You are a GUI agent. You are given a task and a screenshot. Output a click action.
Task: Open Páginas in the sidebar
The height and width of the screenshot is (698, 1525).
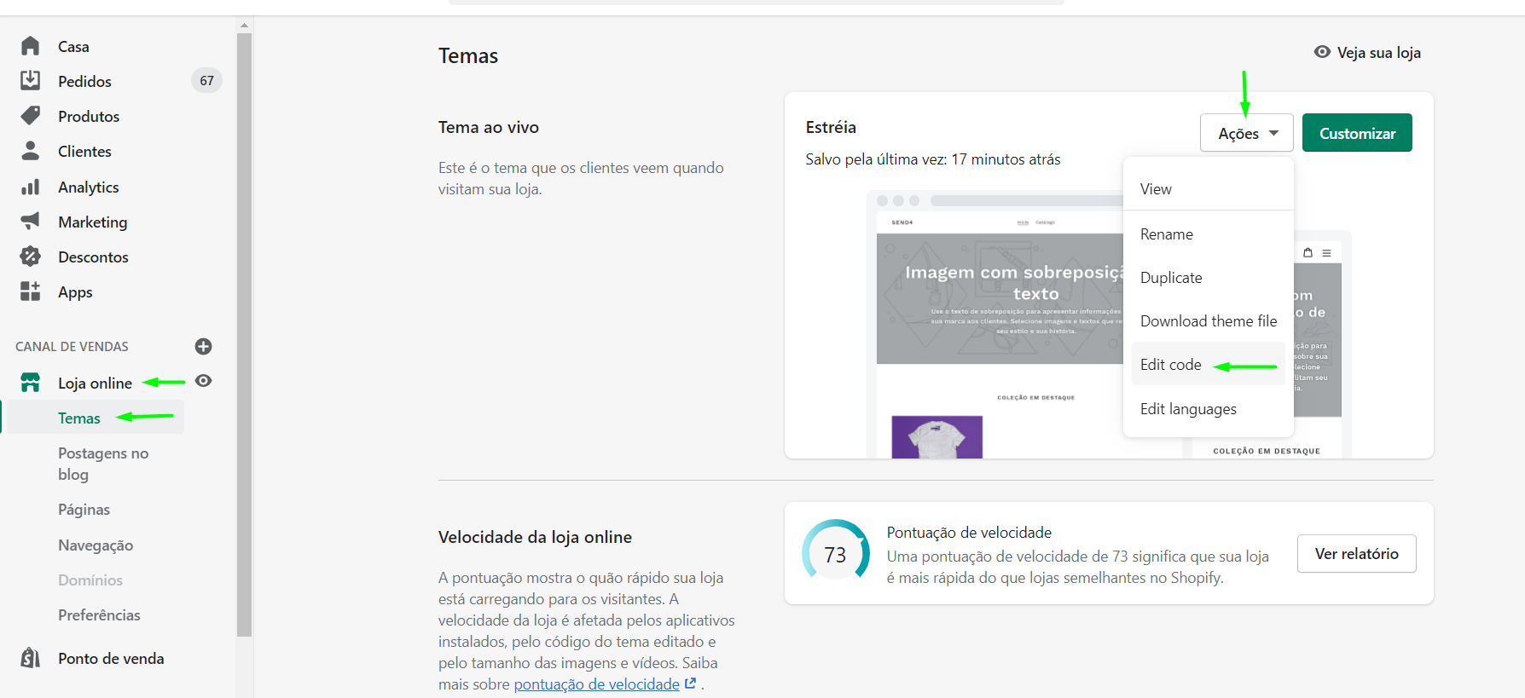click(x=84, y=510)
